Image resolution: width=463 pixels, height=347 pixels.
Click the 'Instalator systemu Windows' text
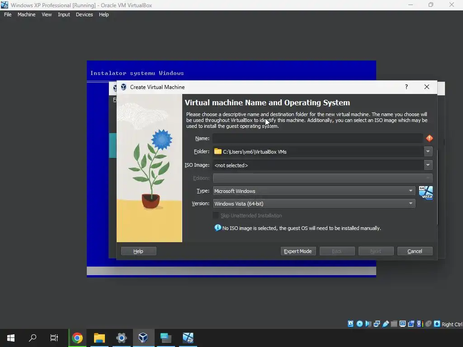pyautogui.click(x=137, y=73)
